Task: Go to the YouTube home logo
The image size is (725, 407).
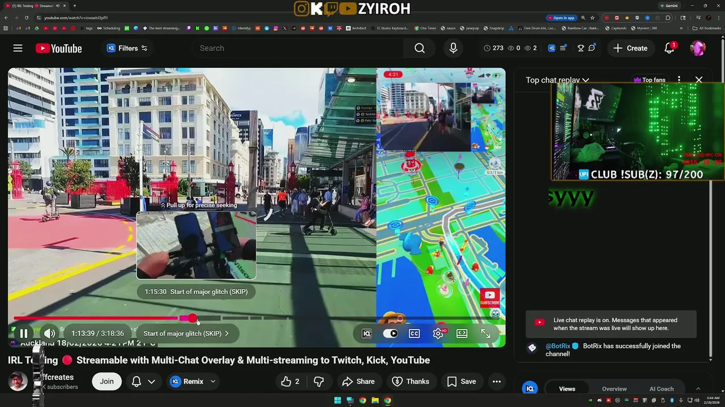Action: pos(58,48)
